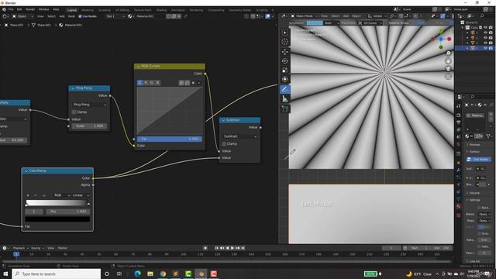This screenshot has height=279, width=496.
Task: Open the File menu
Action: click(x=11, y=9)
